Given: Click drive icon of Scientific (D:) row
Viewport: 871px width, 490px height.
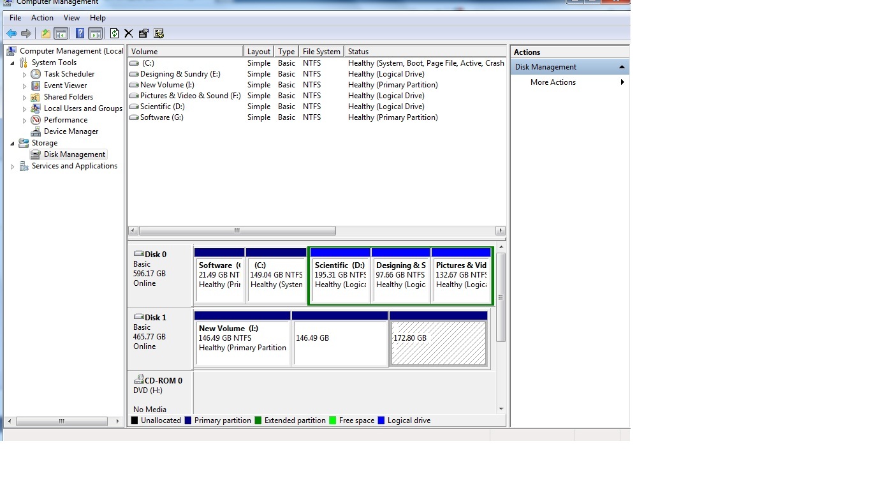Looking at the screenshot, I should coord(134,107).
